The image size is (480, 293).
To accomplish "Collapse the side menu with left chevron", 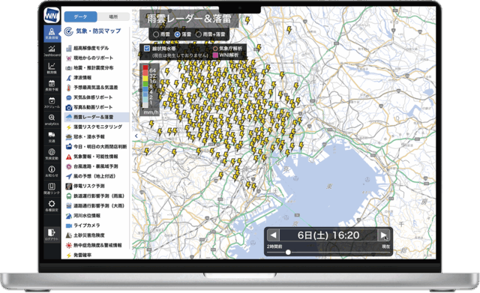I will [136, 136].
